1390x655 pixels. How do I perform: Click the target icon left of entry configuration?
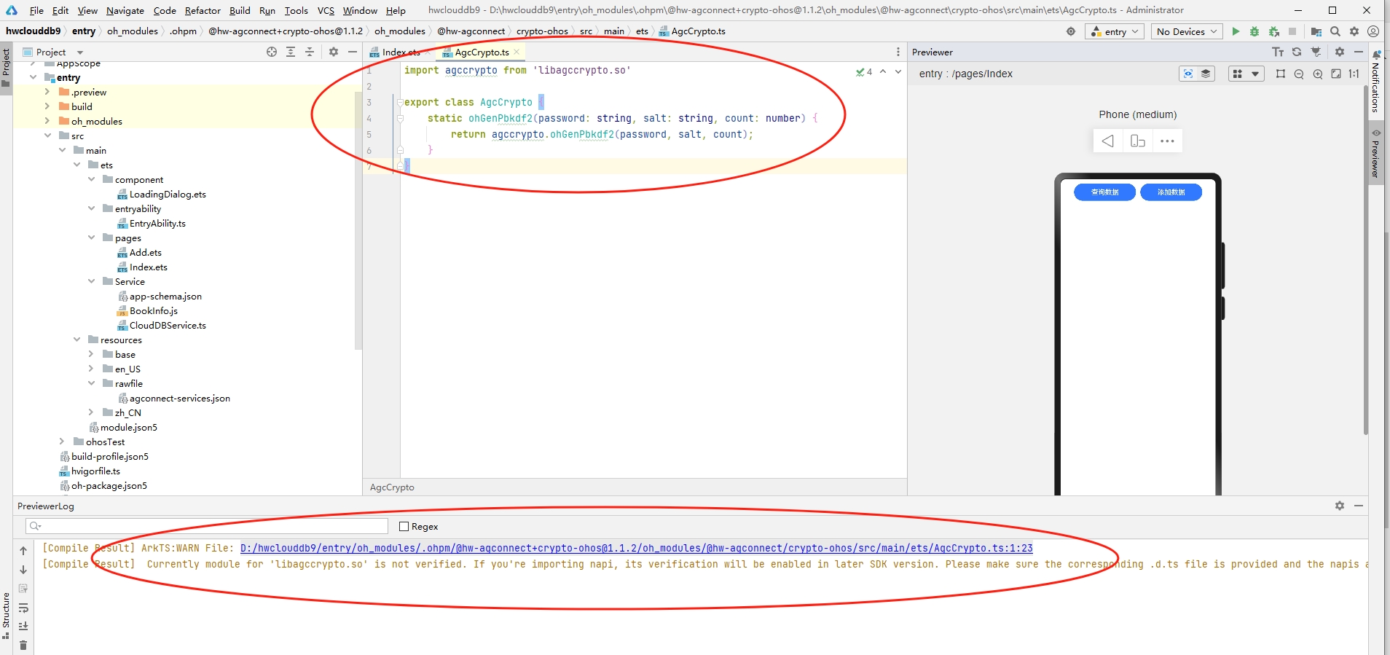(x=1071, y=31)
